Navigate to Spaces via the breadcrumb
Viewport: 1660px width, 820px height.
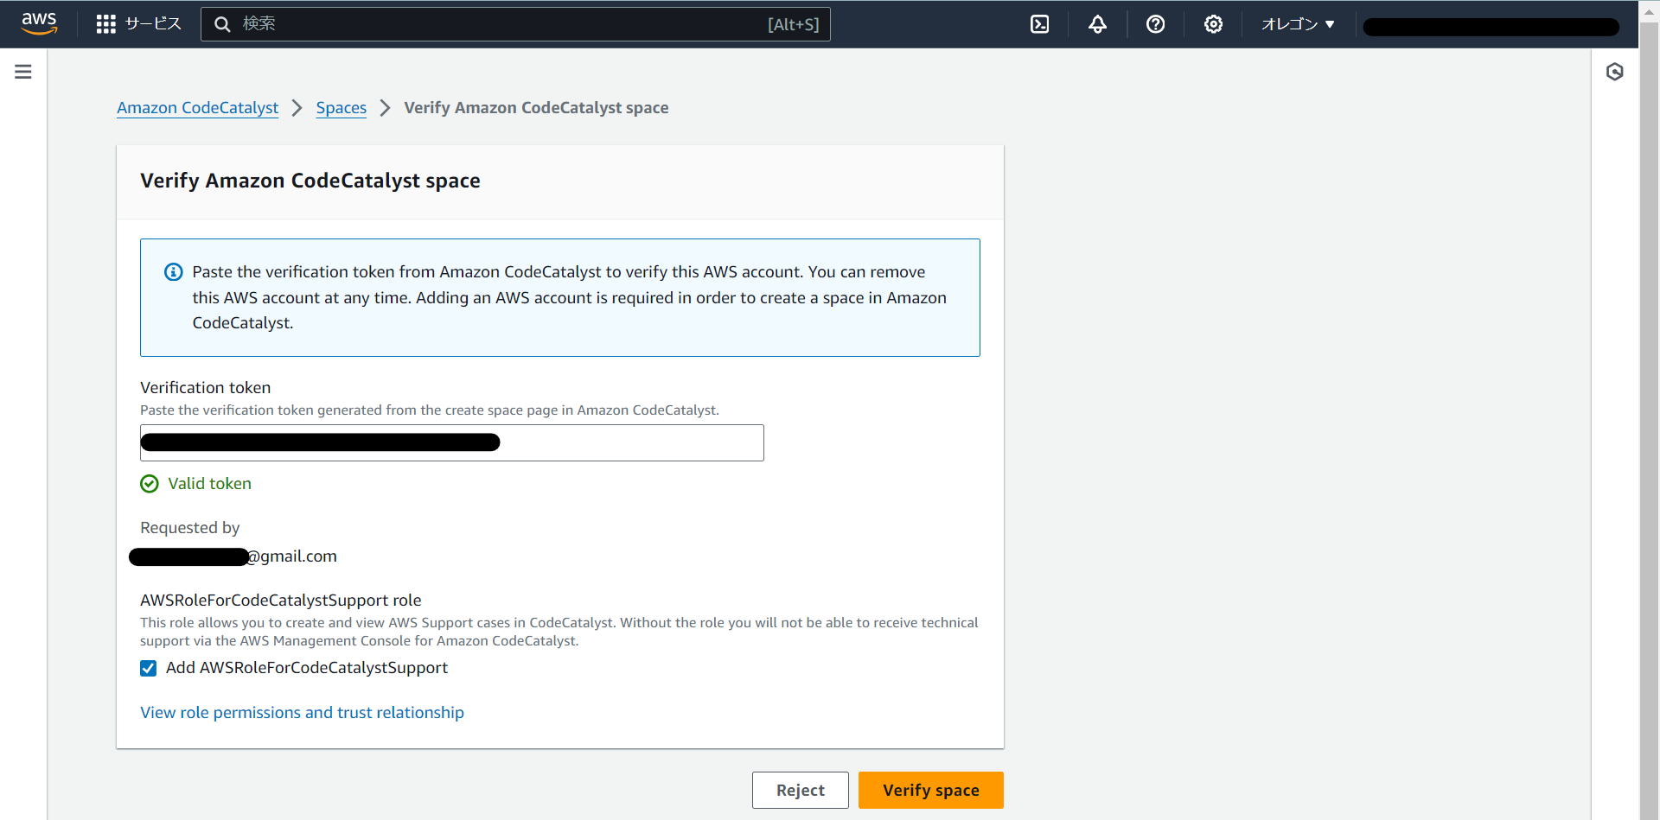[341, 108]
